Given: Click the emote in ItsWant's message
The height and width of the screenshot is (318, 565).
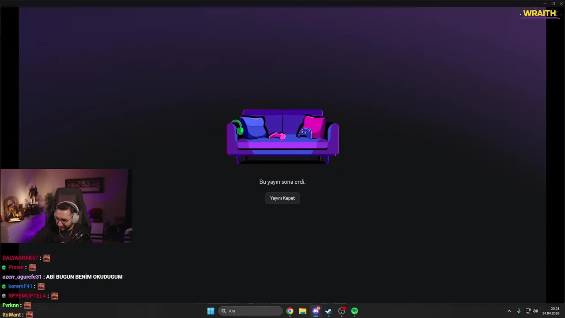Looking at the screenshot, I should pos(30,315).
